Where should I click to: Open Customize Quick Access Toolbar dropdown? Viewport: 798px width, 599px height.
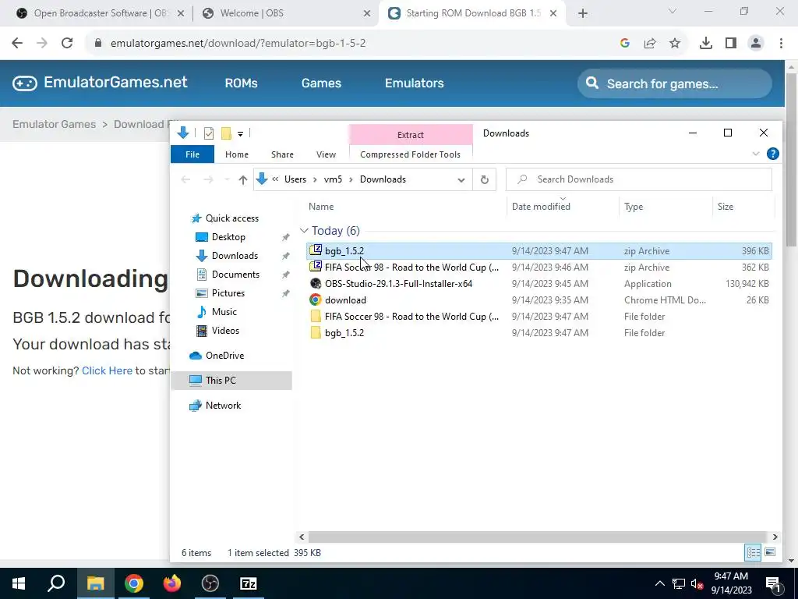(240, 134)
